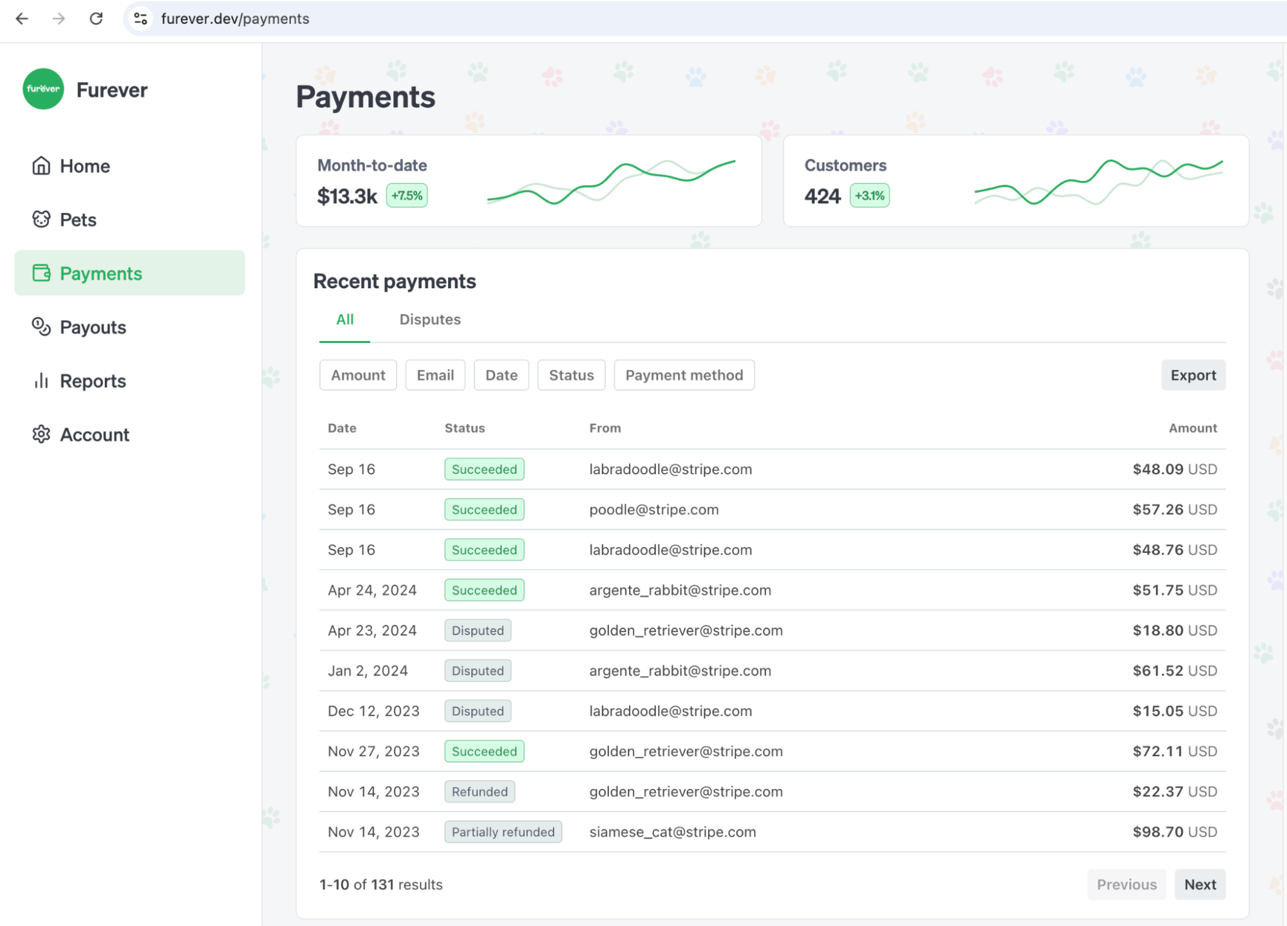The width and height of the screenshot is (1287, 926).
Task: Click the $48.09 USD amount
Action: click(1175, 469)
